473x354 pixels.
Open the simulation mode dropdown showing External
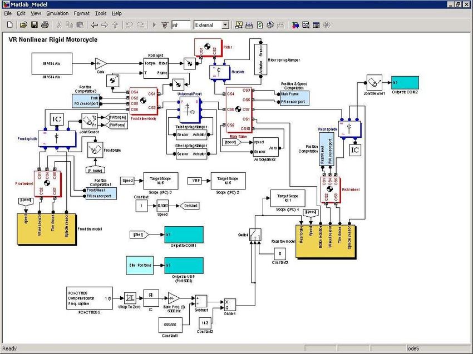[211, 25]
